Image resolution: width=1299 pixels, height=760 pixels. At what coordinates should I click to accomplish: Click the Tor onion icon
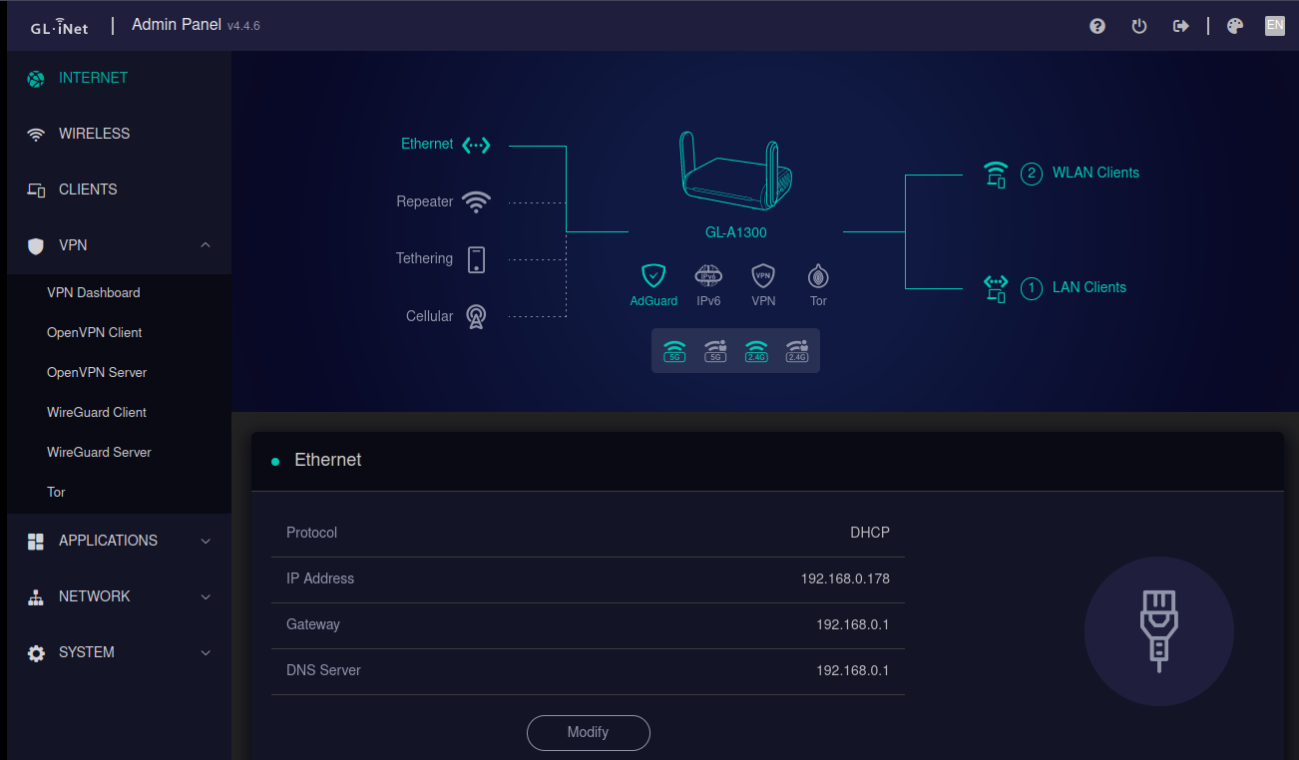[x=818, y=275]
